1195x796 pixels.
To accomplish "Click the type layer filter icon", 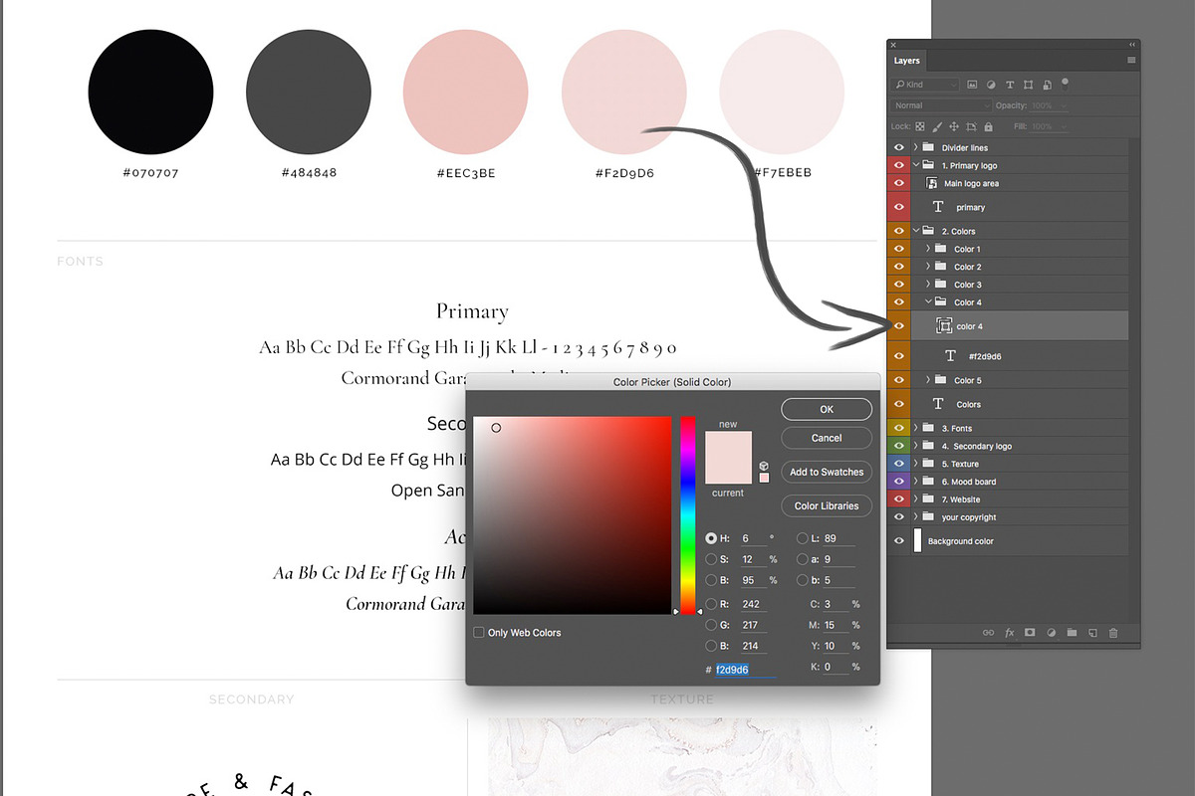I will click(1010, 86).
